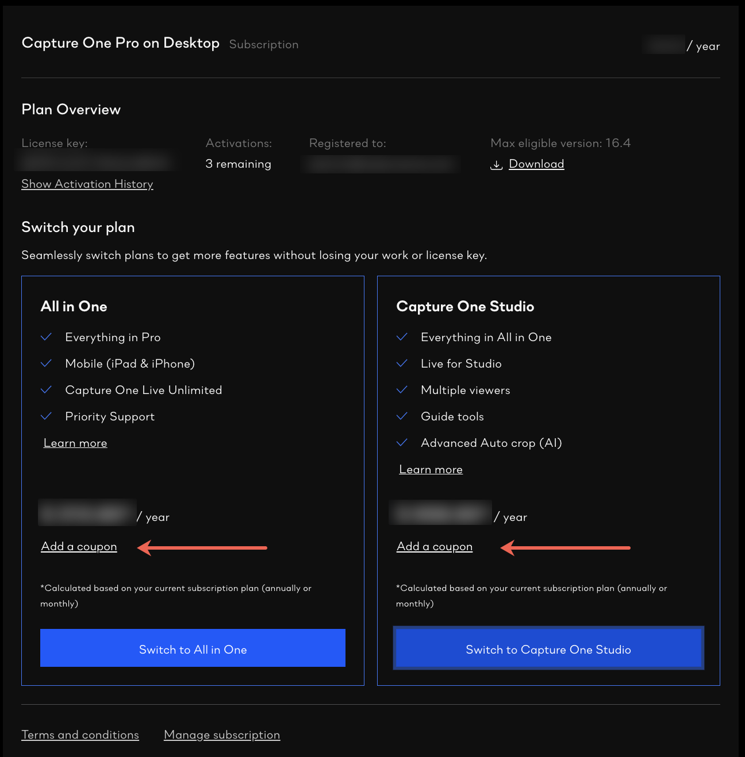Open the Manage subscription page
This screenshot has height=757, width=745.
tap(222, 735)
